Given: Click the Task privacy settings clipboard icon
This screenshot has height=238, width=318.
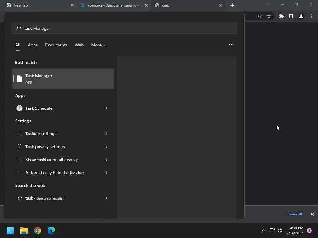Looking at the screenshot, I should pyautogui.click(x=20, y=147).
